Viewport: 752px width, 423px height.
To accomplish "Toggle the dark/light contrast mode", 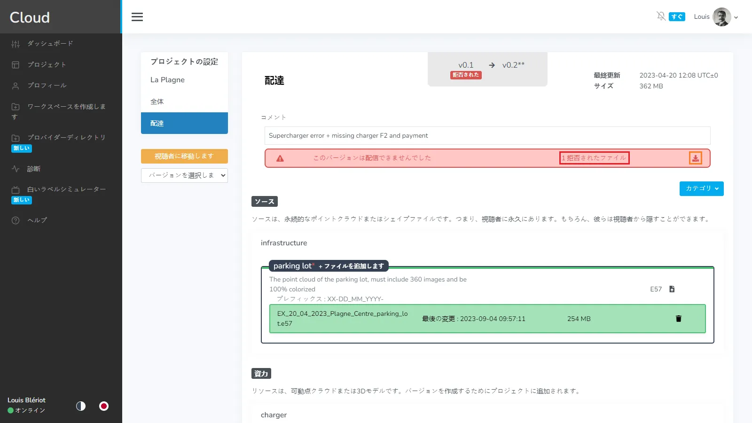I will coord(81,406).
